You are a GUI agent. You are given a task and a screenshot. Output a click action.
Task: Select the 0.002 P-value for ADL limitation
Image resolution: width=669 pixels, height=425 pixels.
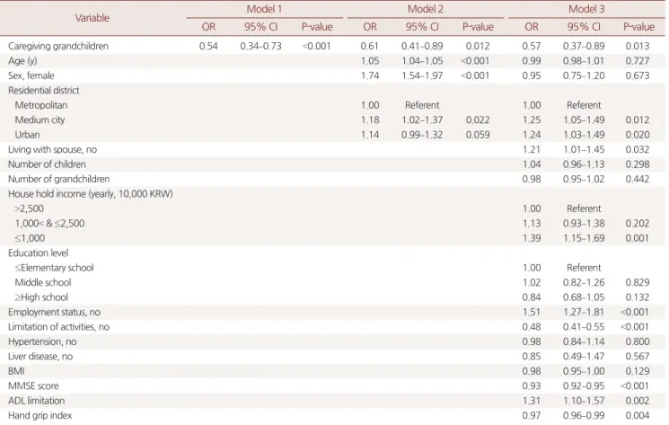click(638, 401)
